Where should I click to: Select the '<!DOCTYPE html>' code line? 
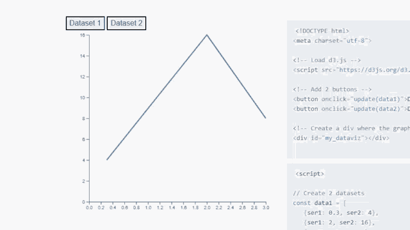[322, 31]
